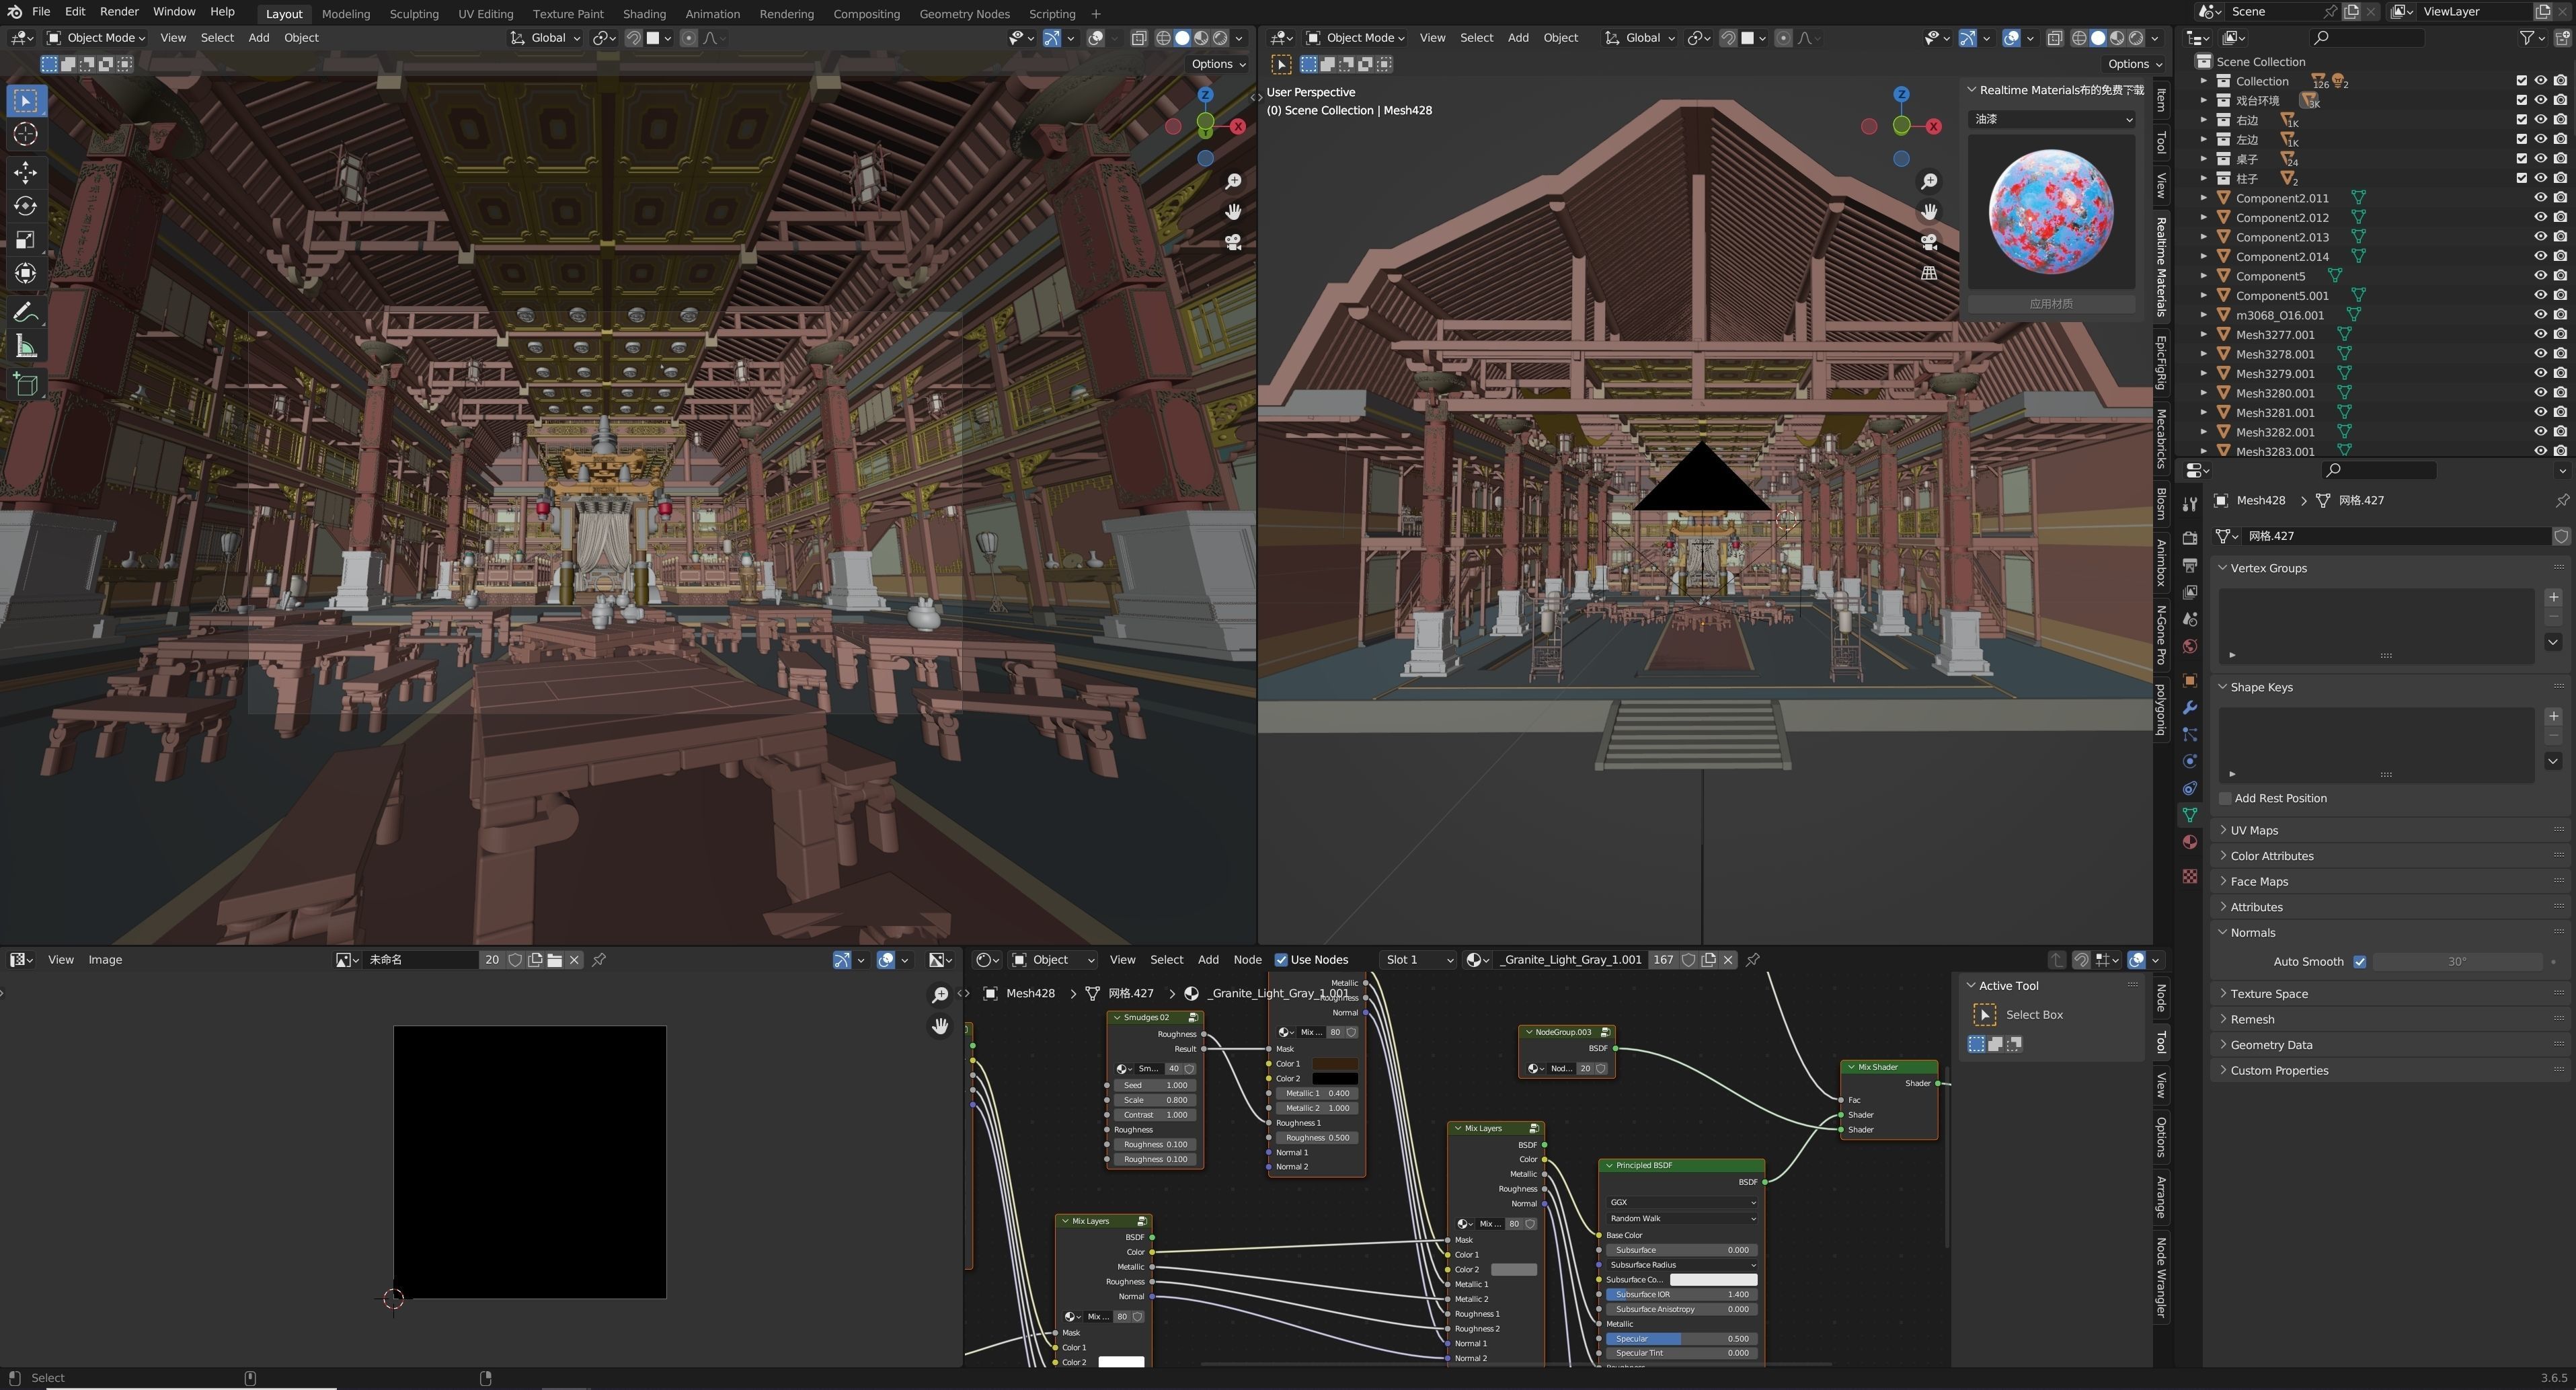Toggle perspective/orthographic grid icon in right viewport
The image size is (2576, 1390).
pyautogui.click(x=1929, y=272)
